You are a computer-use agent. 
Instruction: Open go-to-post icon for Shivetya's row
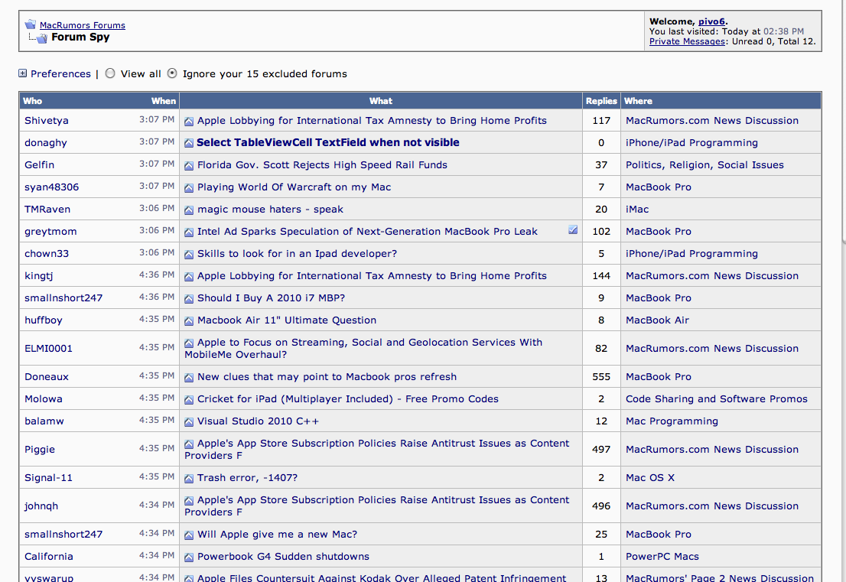(x=189, y=122)
